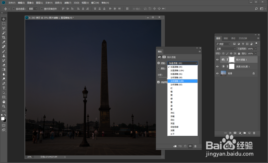Viewport: 268px width, 163px height.
Task: Hide the 背景 layer
Action: click(217, 73)
